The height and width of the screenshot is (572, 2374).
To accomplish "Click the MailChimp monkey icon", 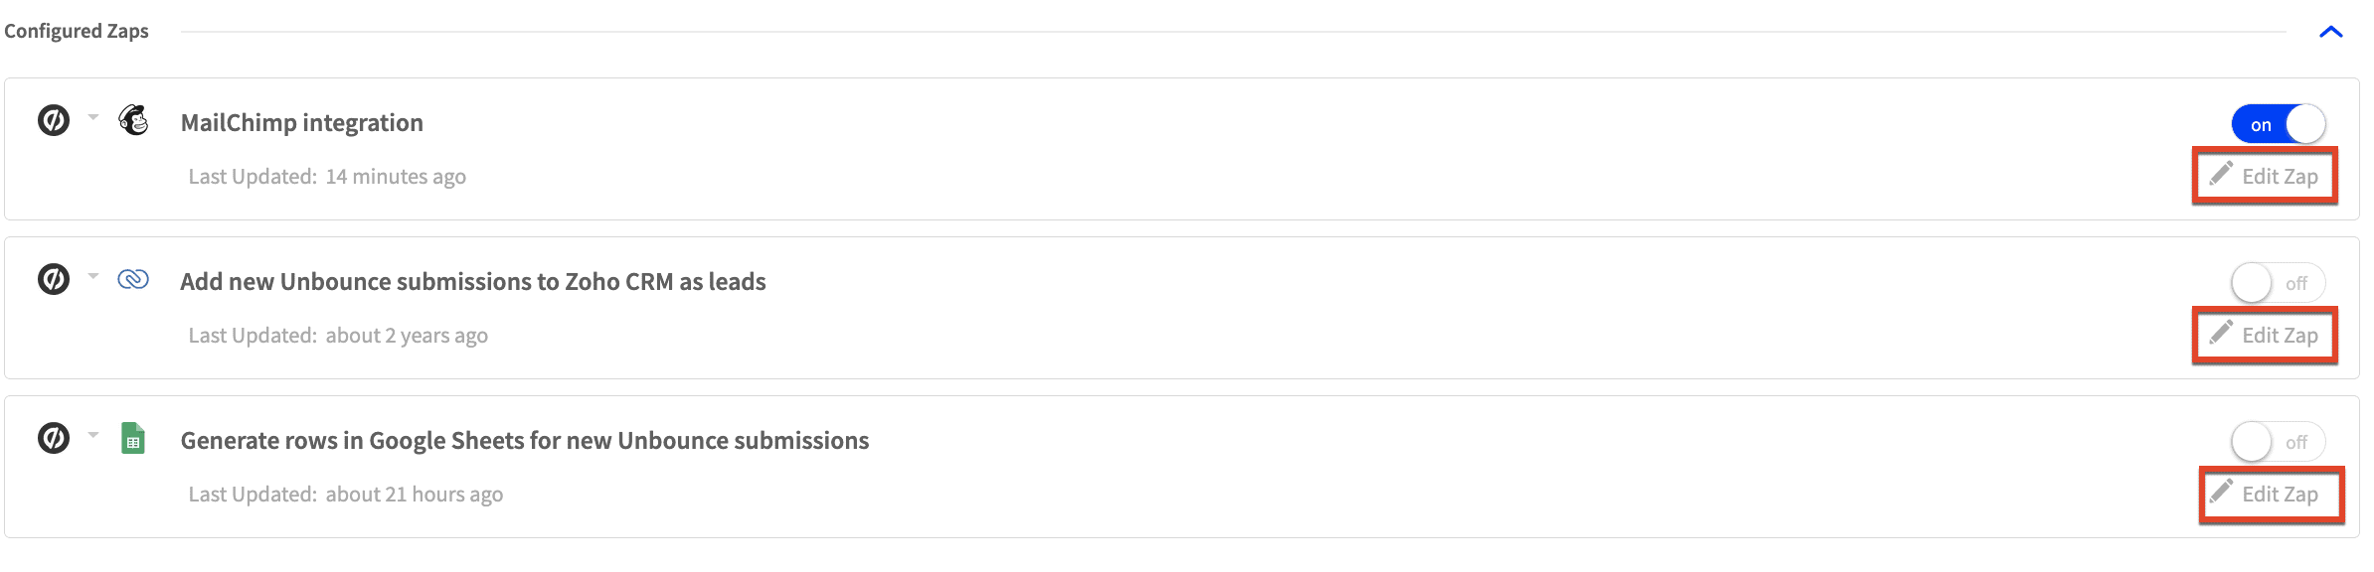I will pyautogui.click(x=133, y=120).
